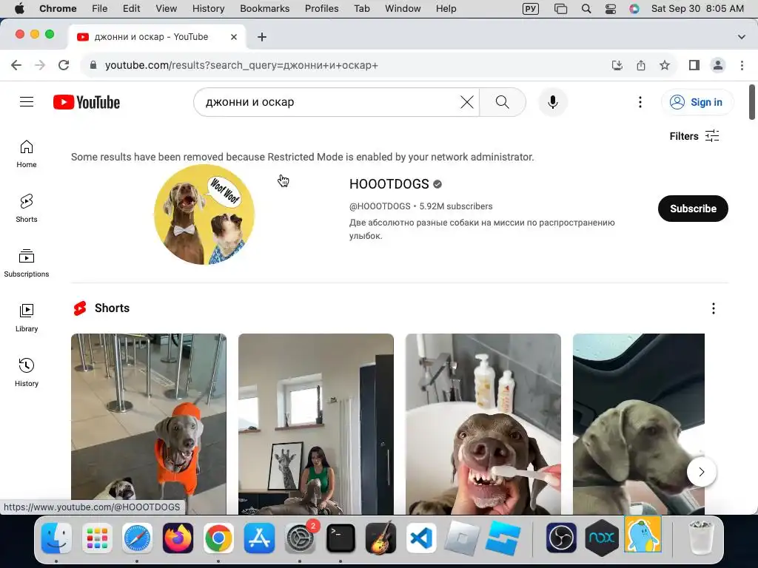Open the dog teeth brushing Short
The image size is (758, 568).
pos(483,424)
